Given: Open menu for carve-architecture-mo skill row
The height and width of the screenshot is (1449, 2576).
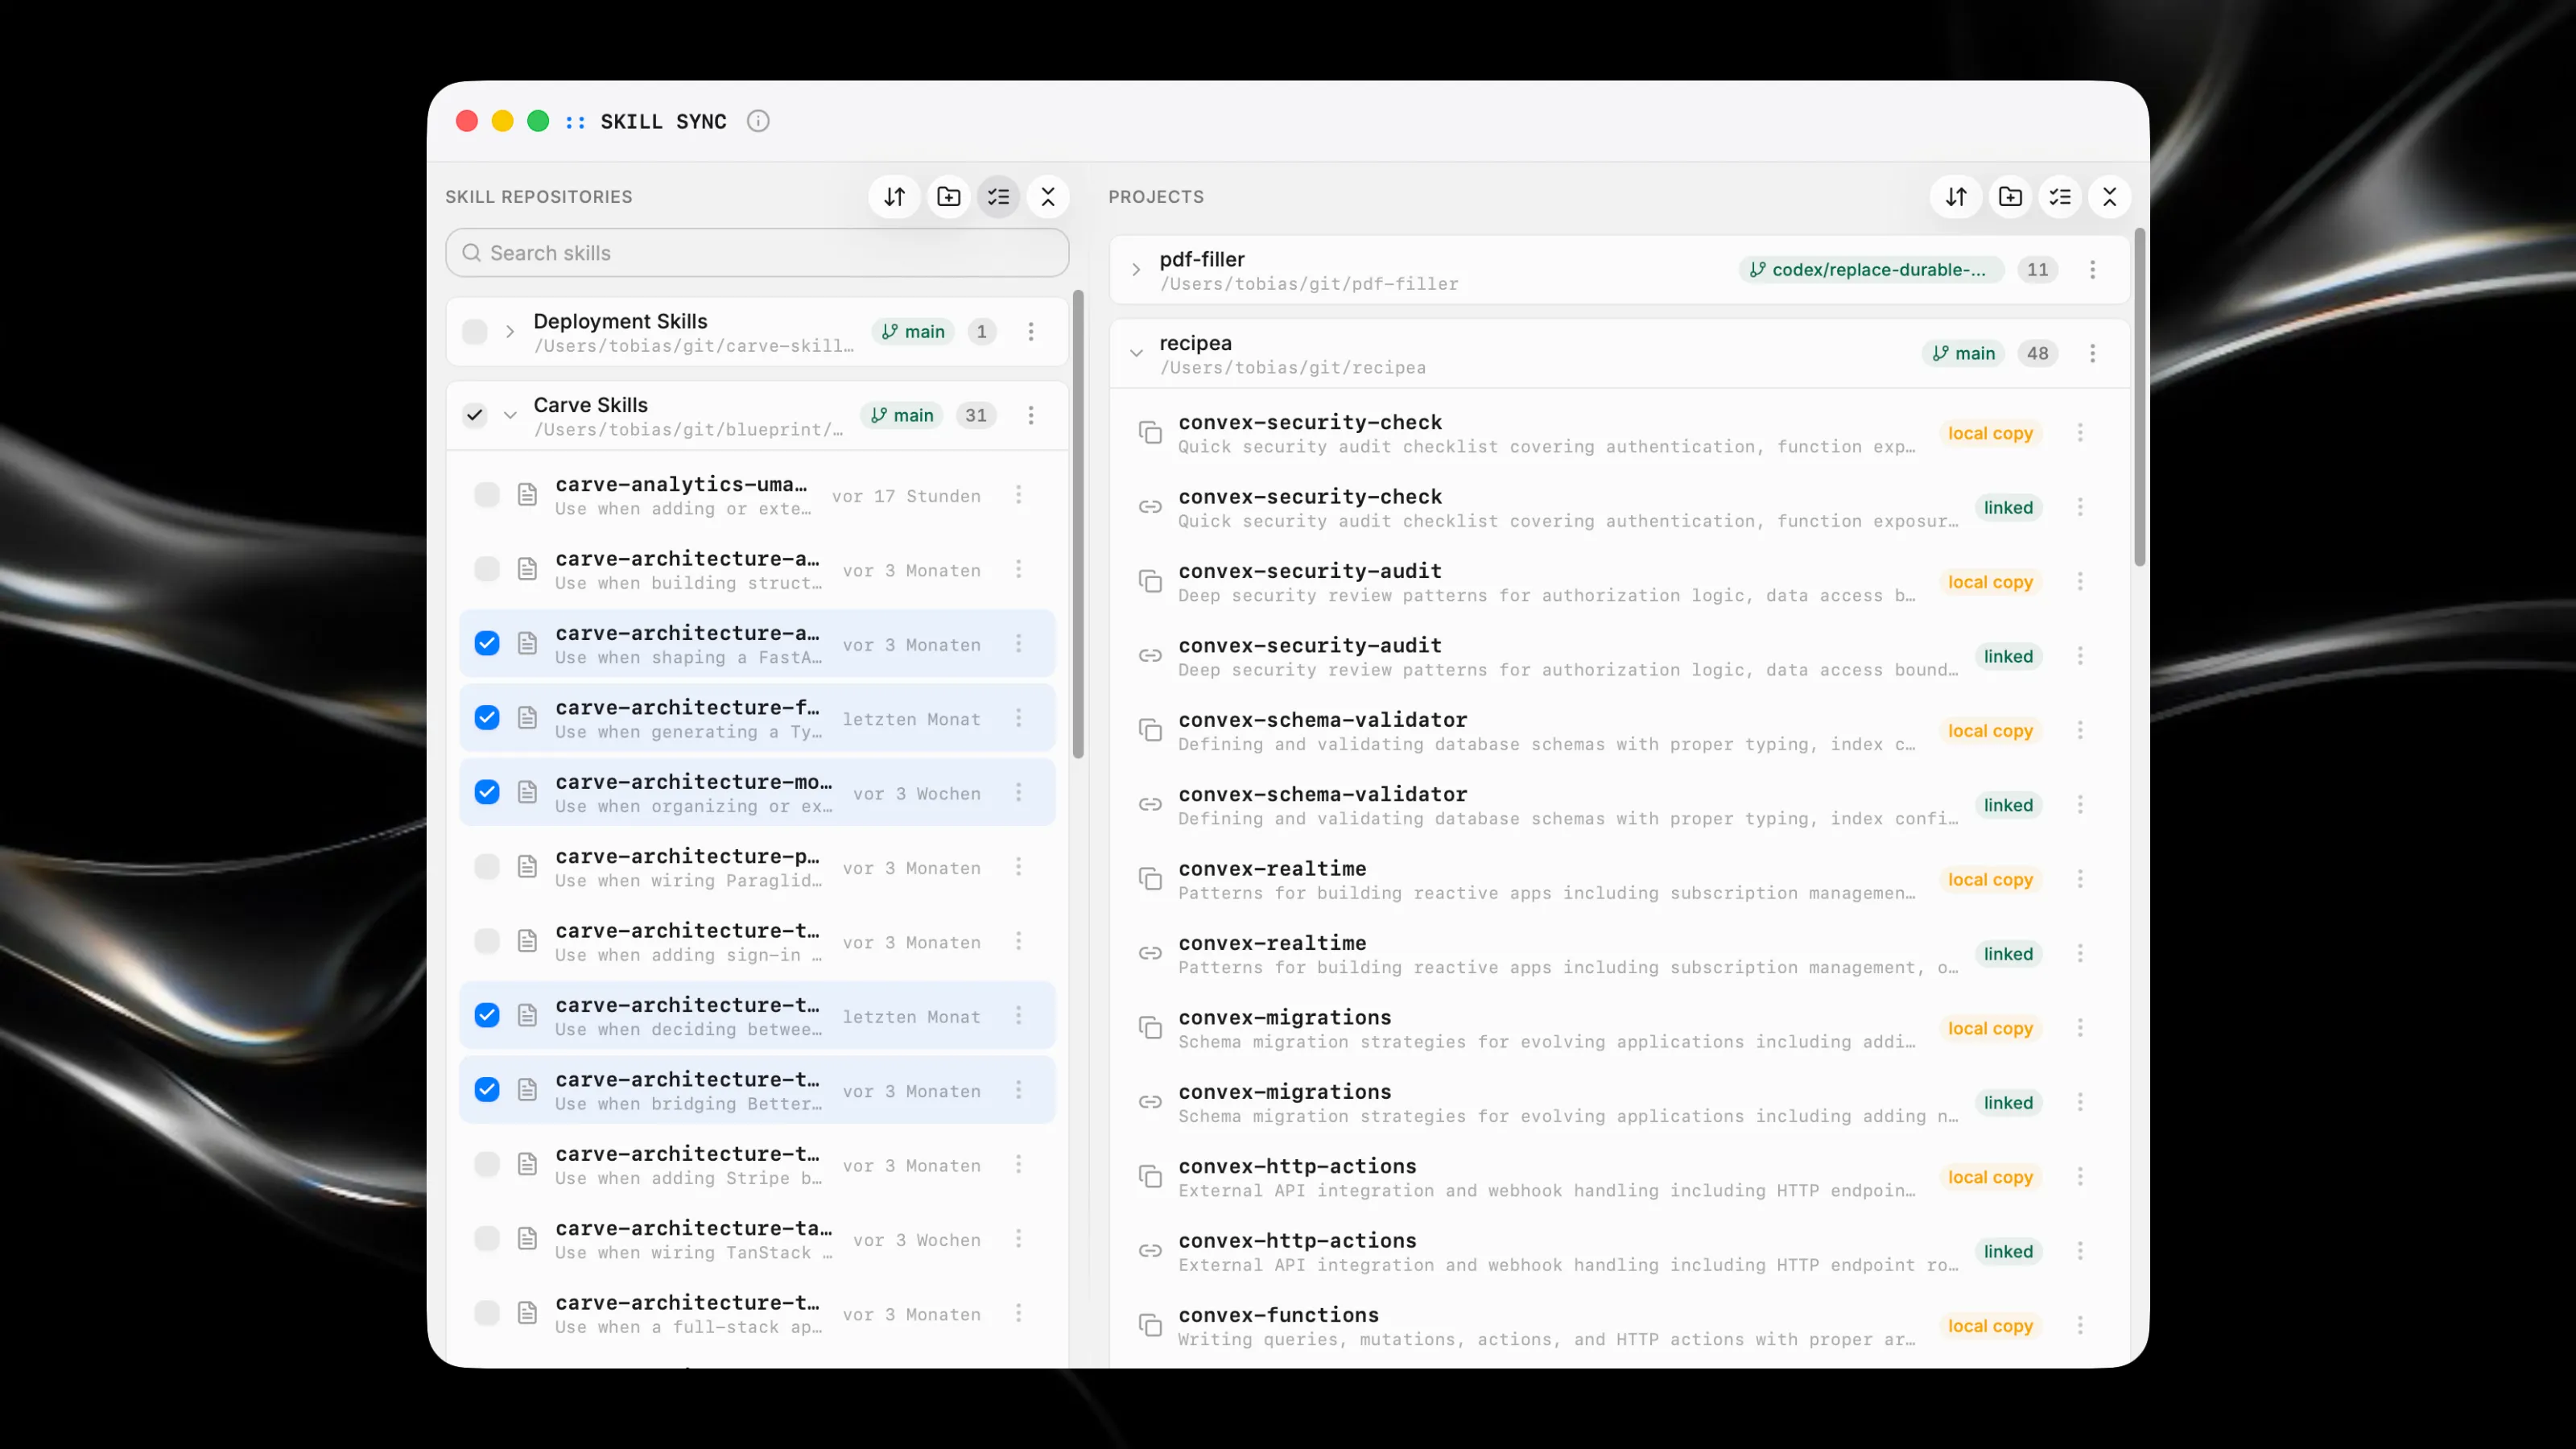Looking at the screenshot, I should [1019, 792].
